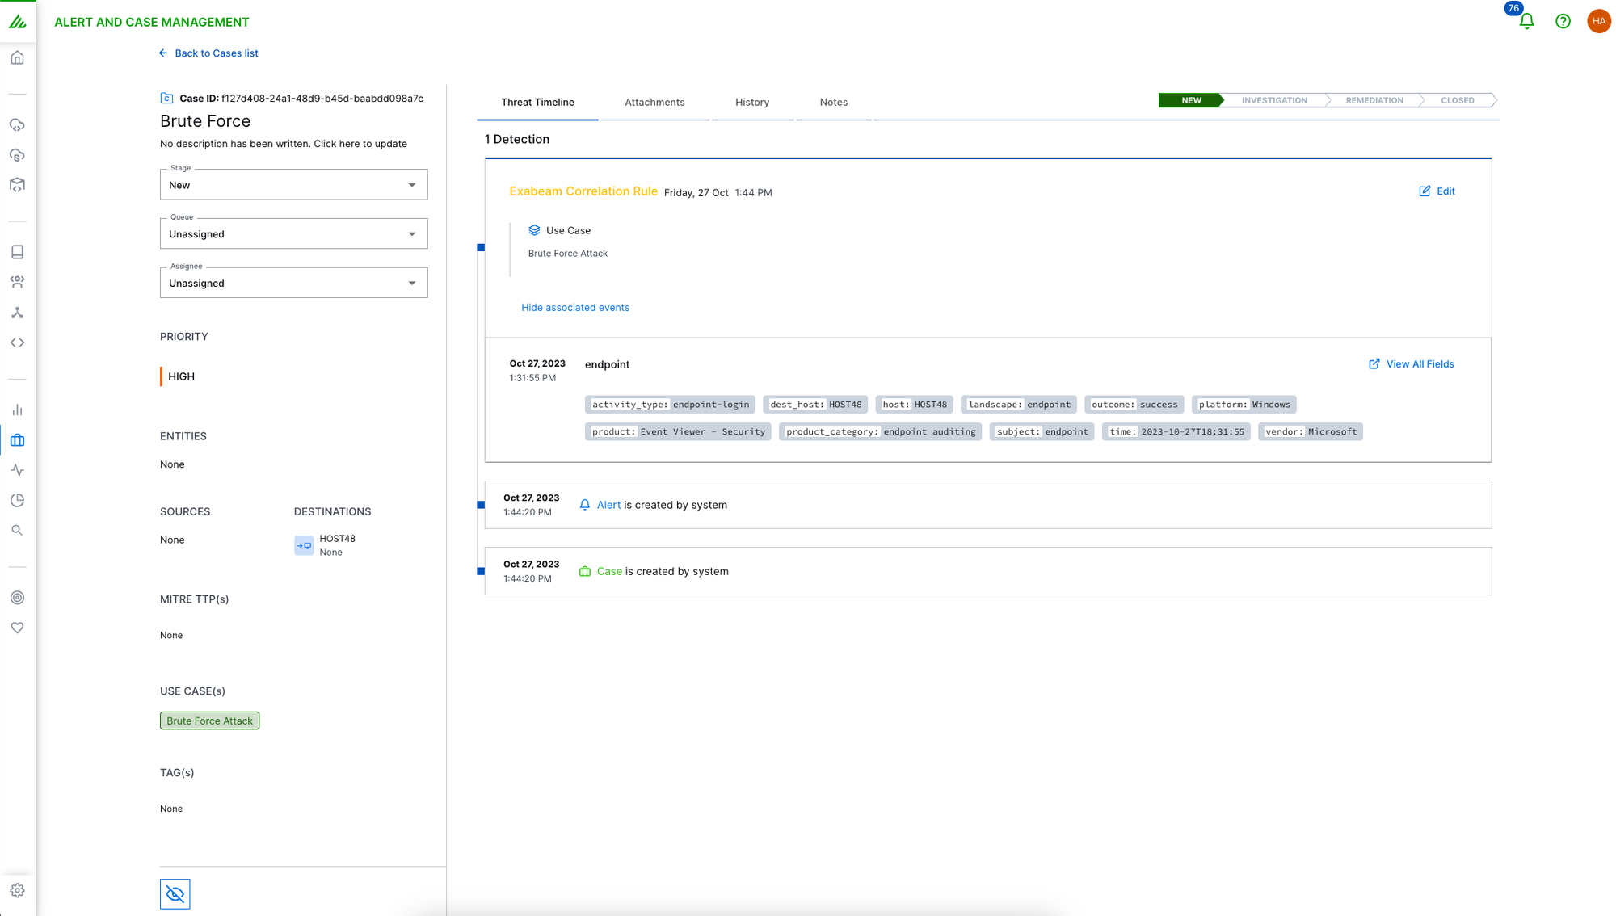
Task: Open the Assignee dropdown
Action: tap(293, 284)
